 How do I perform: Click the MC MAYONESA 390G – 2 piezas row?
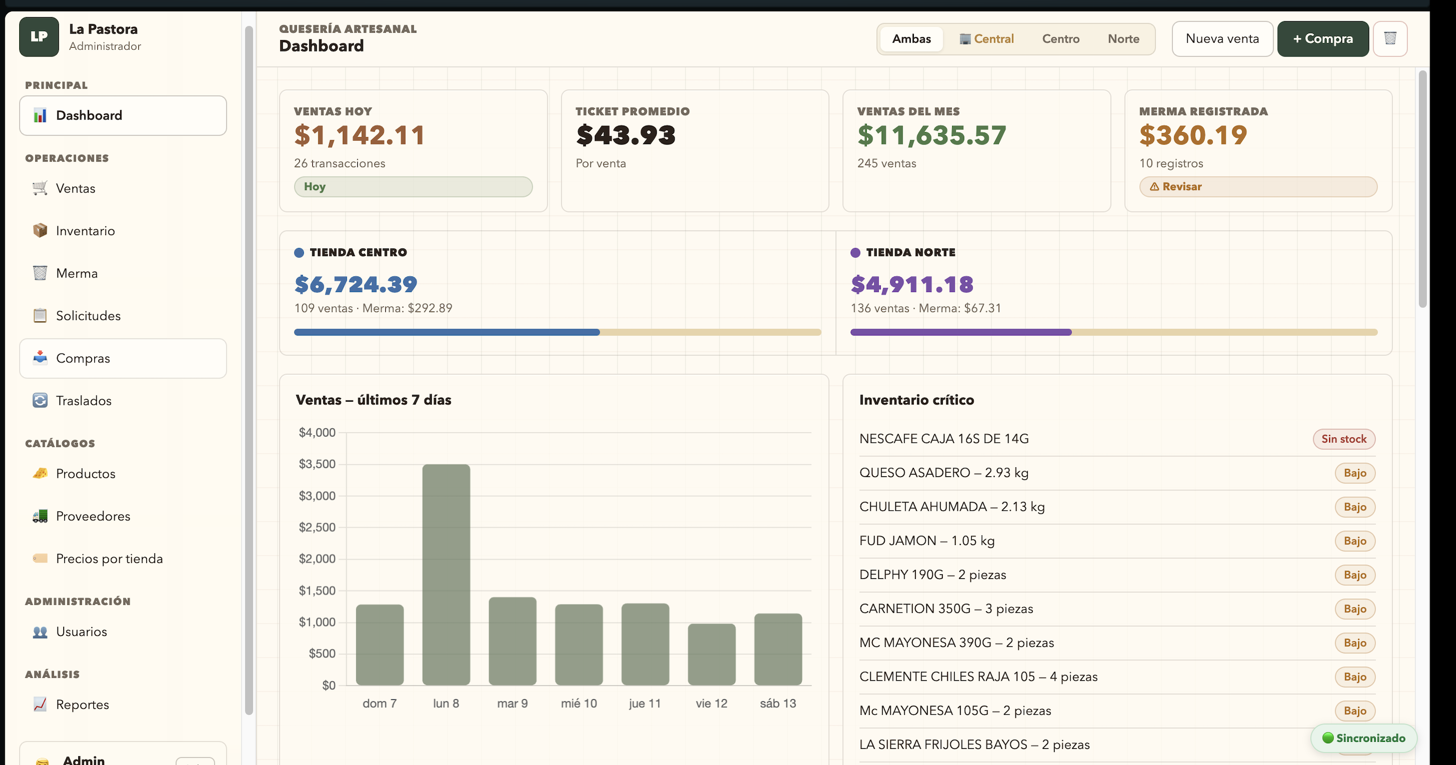pos(1117,642)
